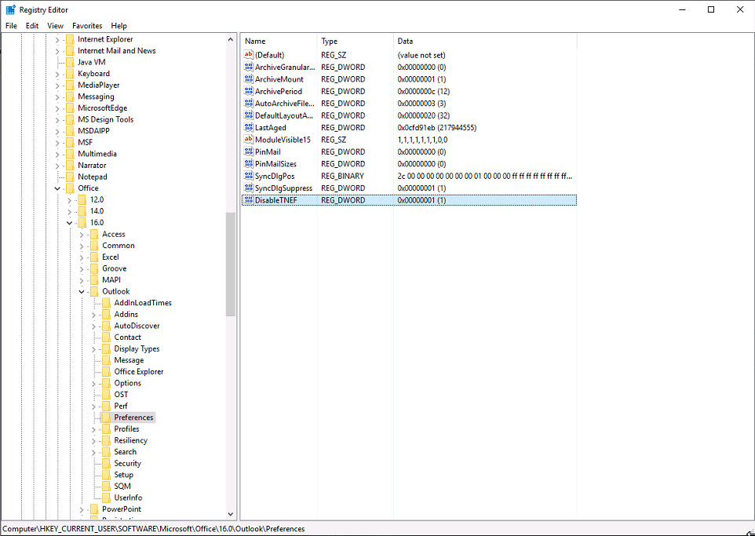Screen dimensions: 755x536
Task: Click the DisableTNEF value icon
Action: (x=249, y=200)
